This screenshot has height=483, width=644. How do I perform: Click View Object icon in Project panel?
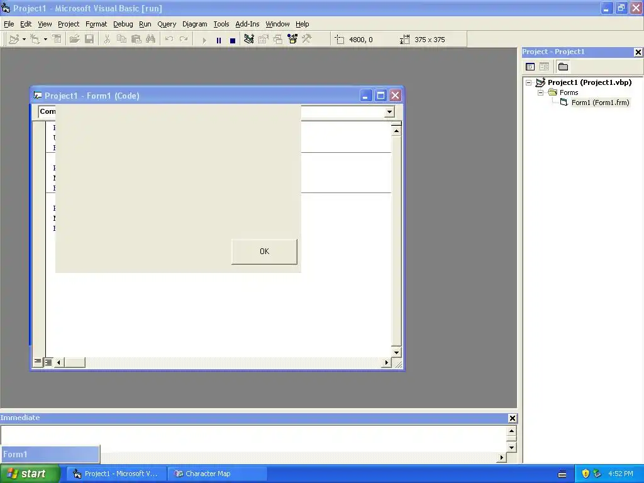[x=544, y=67]
